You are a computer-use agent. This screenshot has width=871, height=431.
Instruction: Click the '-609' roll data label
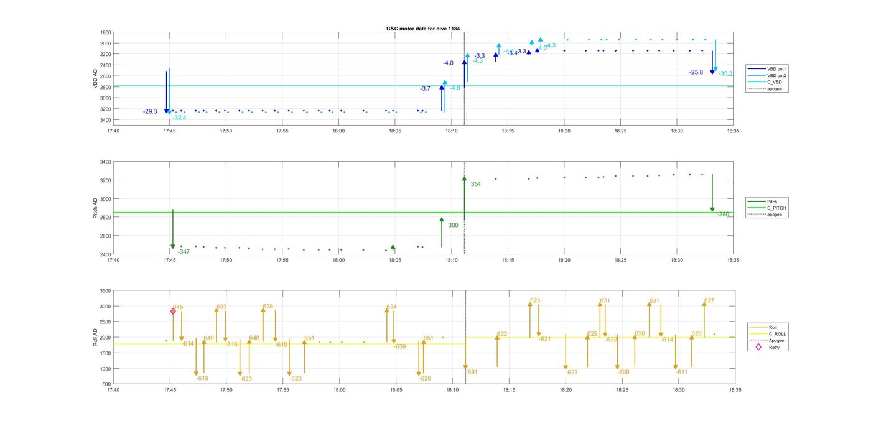(x=623, y=373)
